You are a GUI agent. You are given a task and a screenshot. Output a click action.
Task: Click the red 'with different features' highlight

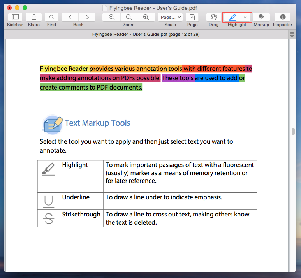(x=214, y=69)
